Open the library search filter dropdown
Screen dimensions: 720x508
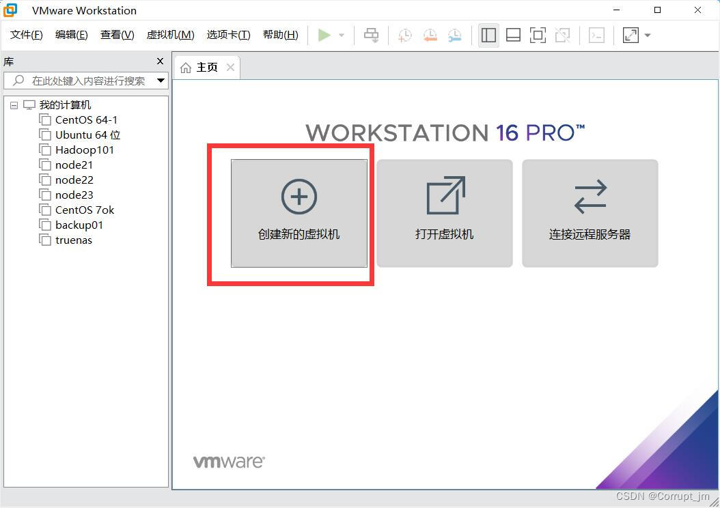point(161,81)
